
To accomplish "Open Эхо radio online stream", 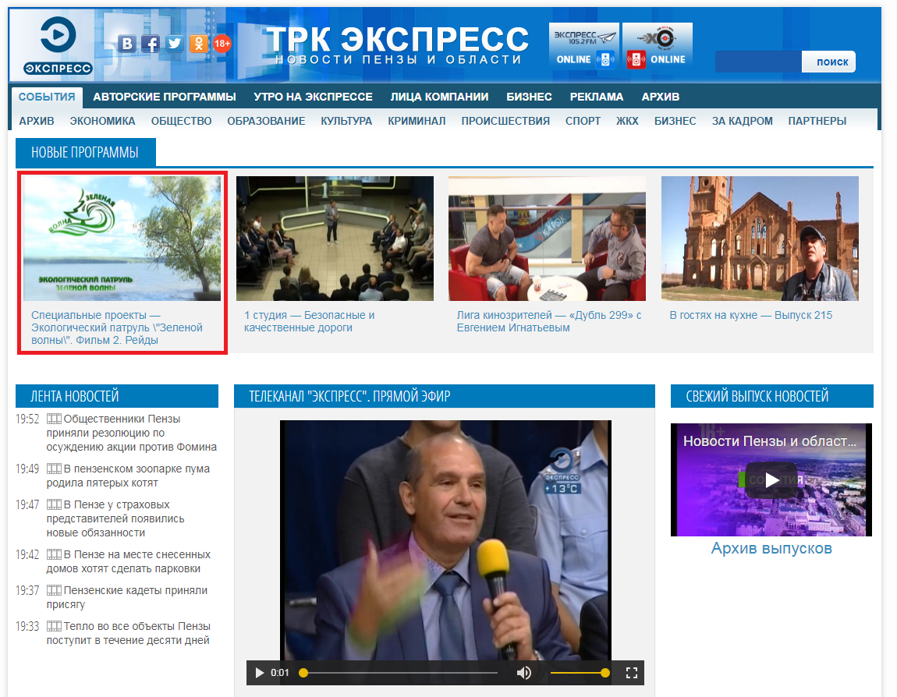I will click(x=657, y=46).
